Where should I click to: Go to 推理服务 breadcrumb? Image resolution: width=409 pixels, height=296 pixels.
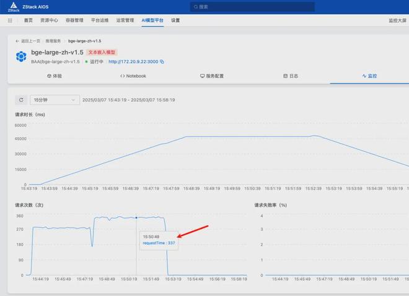tap(53, 41)
